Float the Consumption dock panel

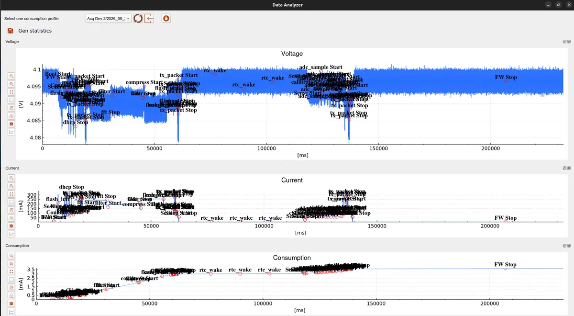pyautogui.click(x=564, y=246)
